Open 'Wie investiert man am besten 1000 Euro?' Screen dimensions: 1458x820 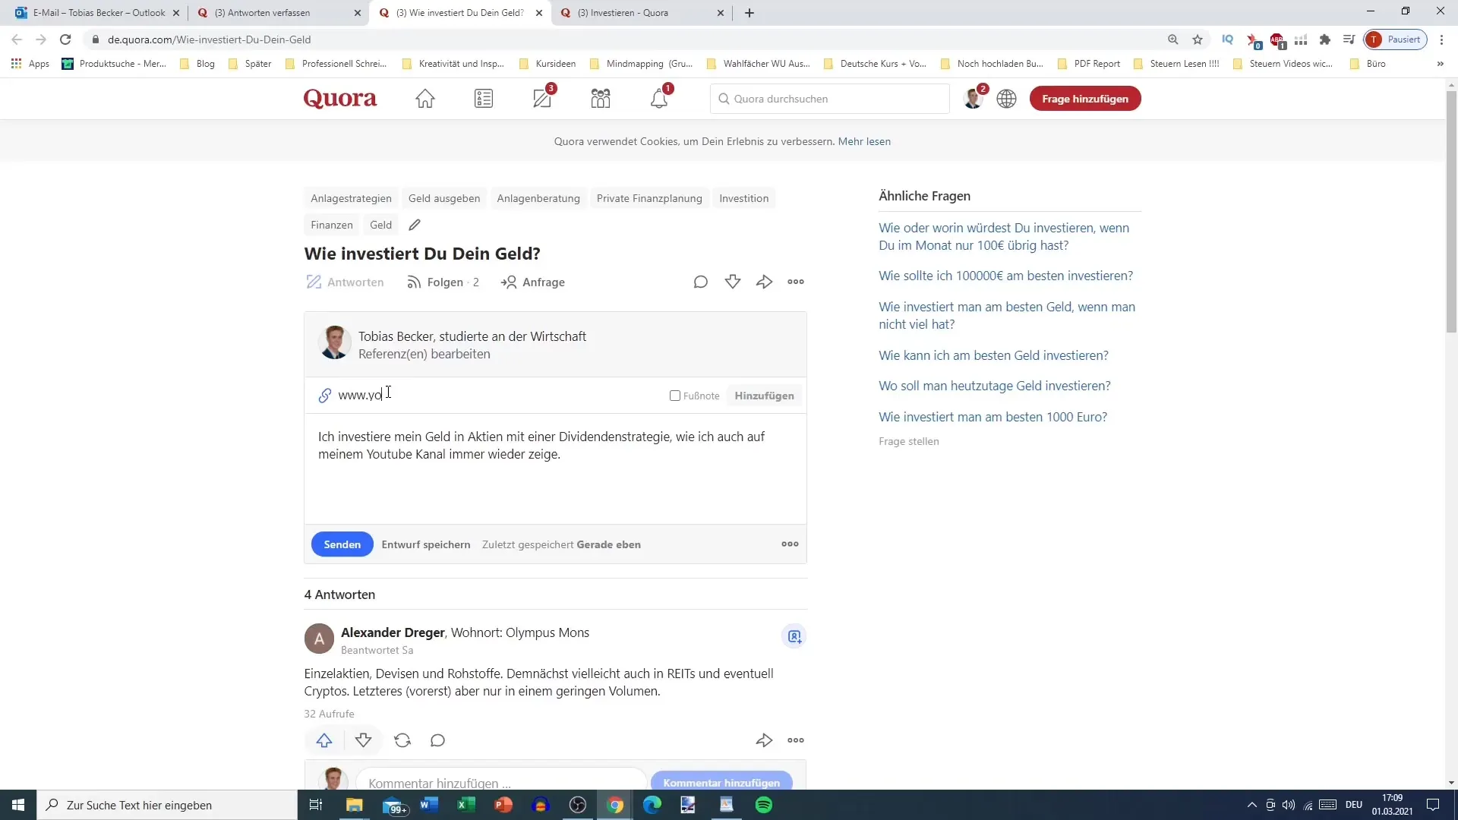[993, 417]
